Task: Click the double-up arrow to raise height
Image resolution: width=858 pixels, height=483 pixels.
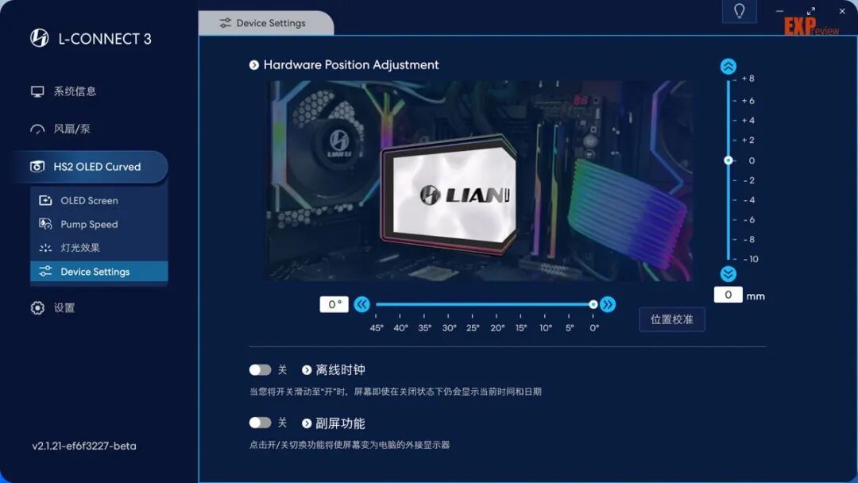Action: 728,66
